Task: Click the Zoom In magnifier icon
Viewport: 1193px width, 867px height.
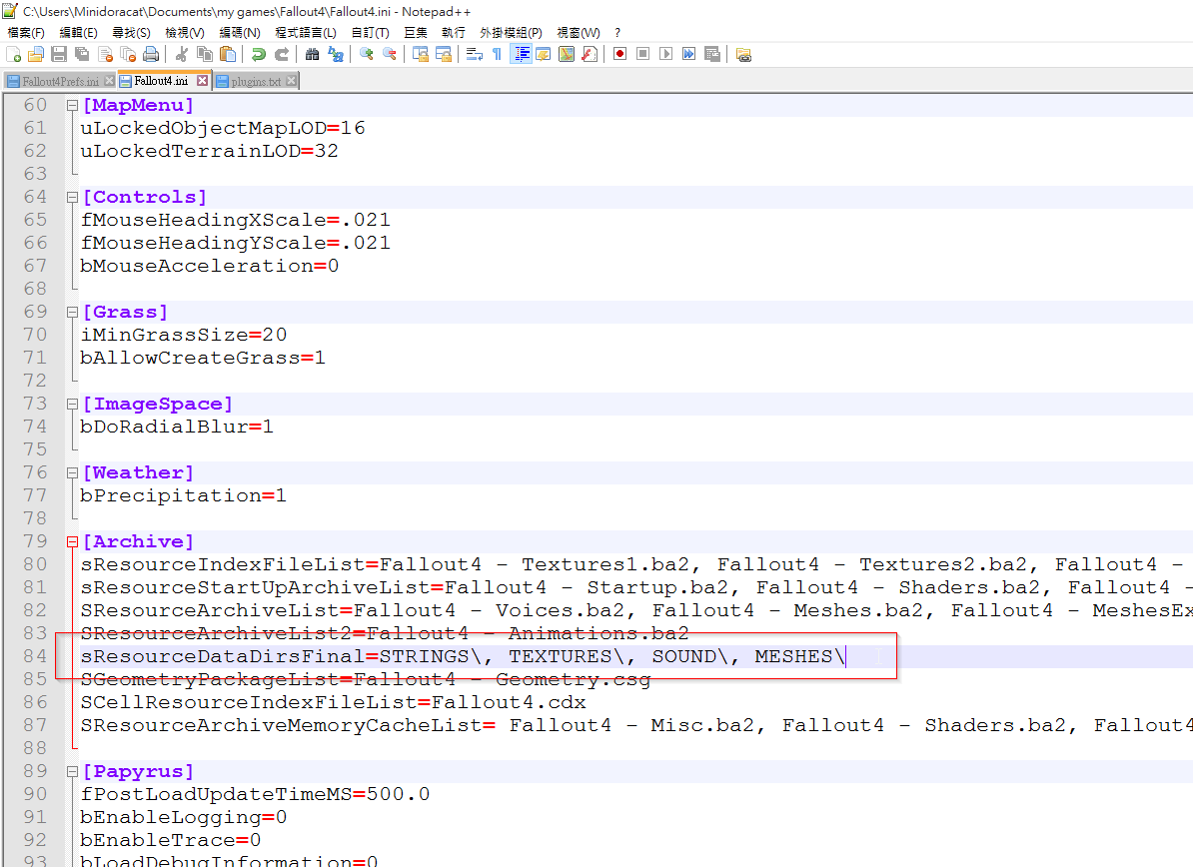Action: click(366, 54)
